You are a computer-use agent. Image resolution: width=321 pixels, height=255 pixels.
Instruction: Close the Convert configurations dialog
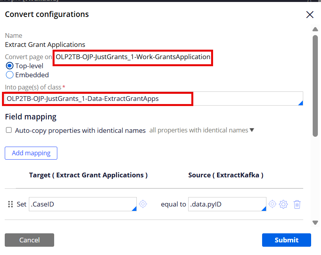pos(310,15)
